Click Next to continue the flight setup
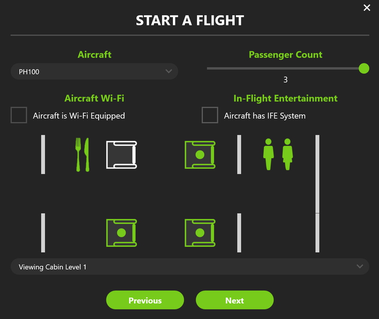 coord(235,300)
